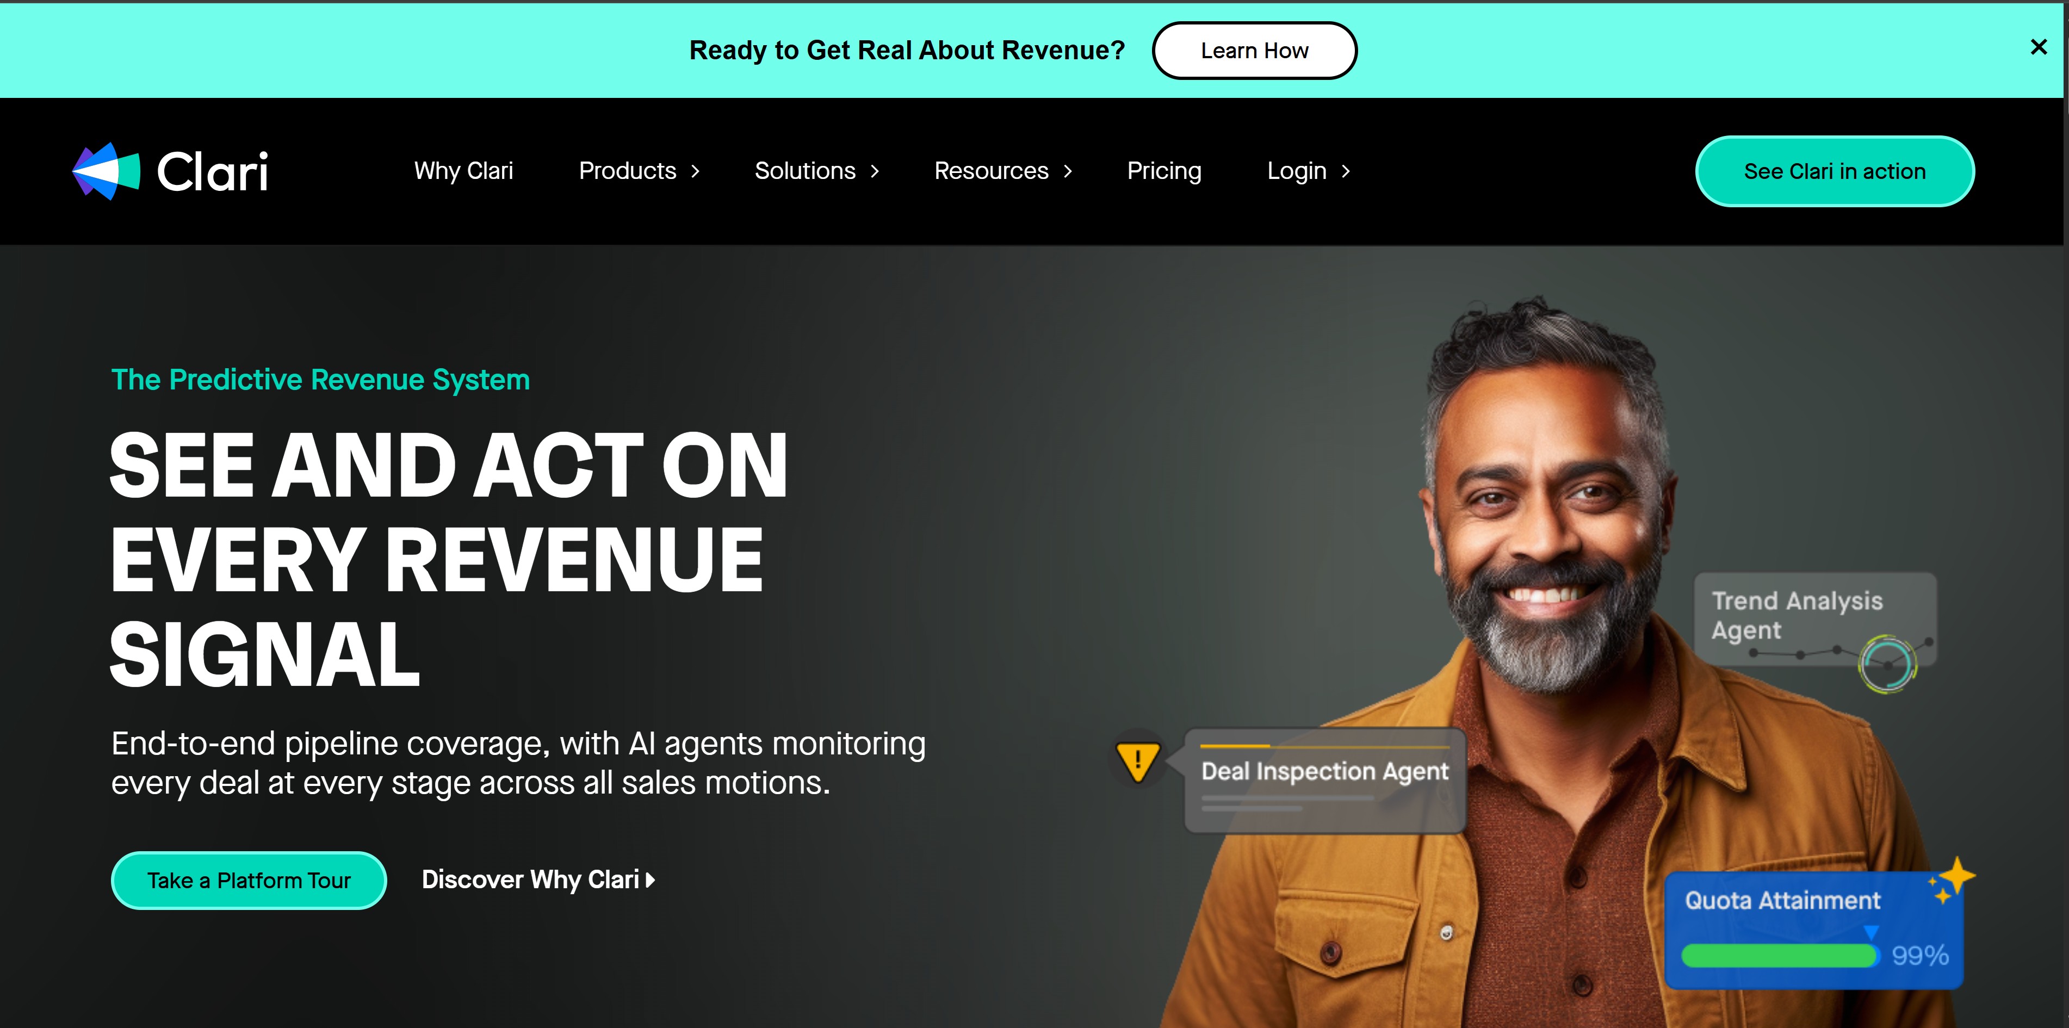The image size is (2069, 1028).
Task: Expand the Solutions dropdown
Action: [817, 171]
